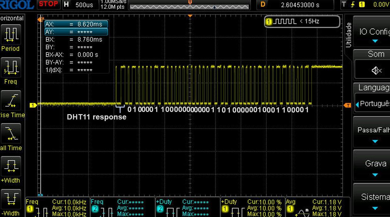Expand the Grava submenu arrow
Viewport: 390px width, 217px height.
[x=375, y=175]
